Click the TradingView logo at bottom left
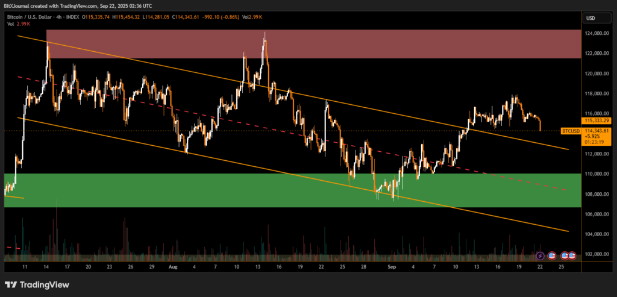 (36, 285)
